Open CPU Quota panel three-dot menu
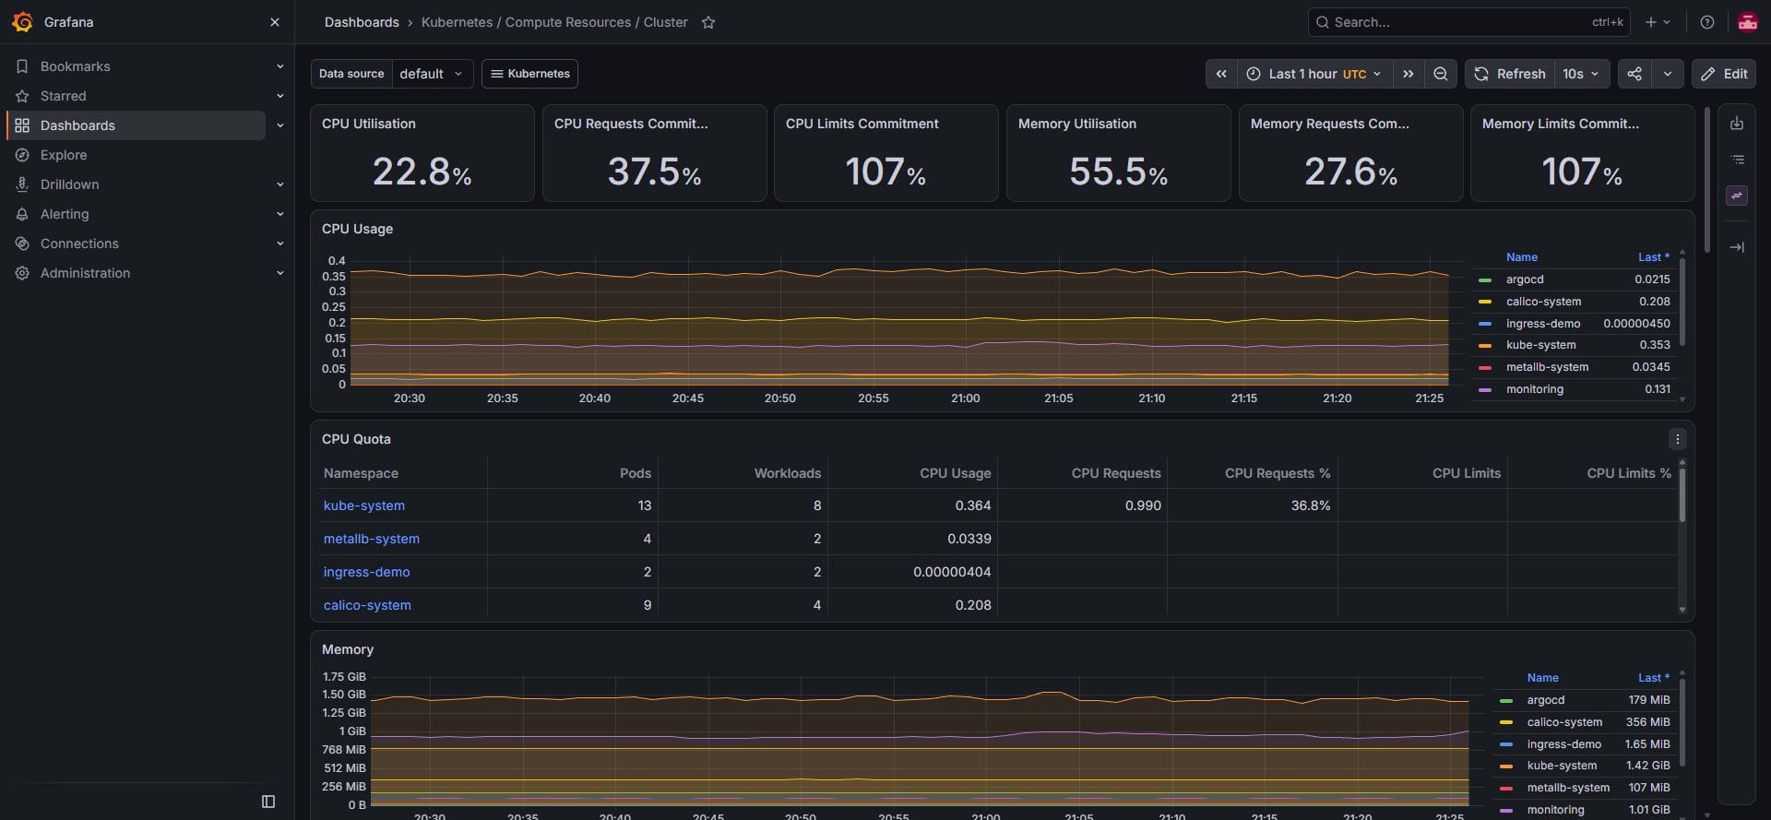Viewport: 1771px width, 820px height. pos(1677,439)
